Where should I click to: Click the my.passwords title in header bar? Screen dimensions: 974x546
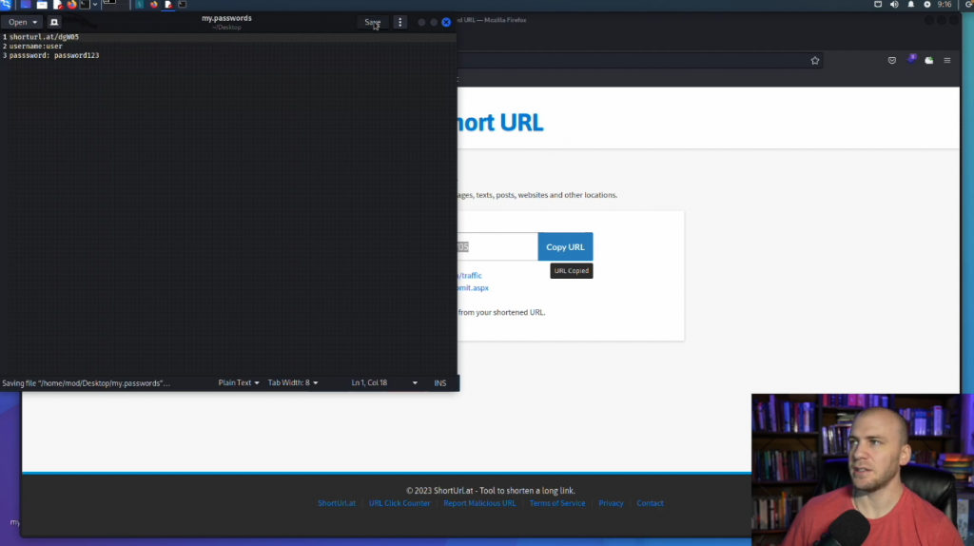[226, 18]
